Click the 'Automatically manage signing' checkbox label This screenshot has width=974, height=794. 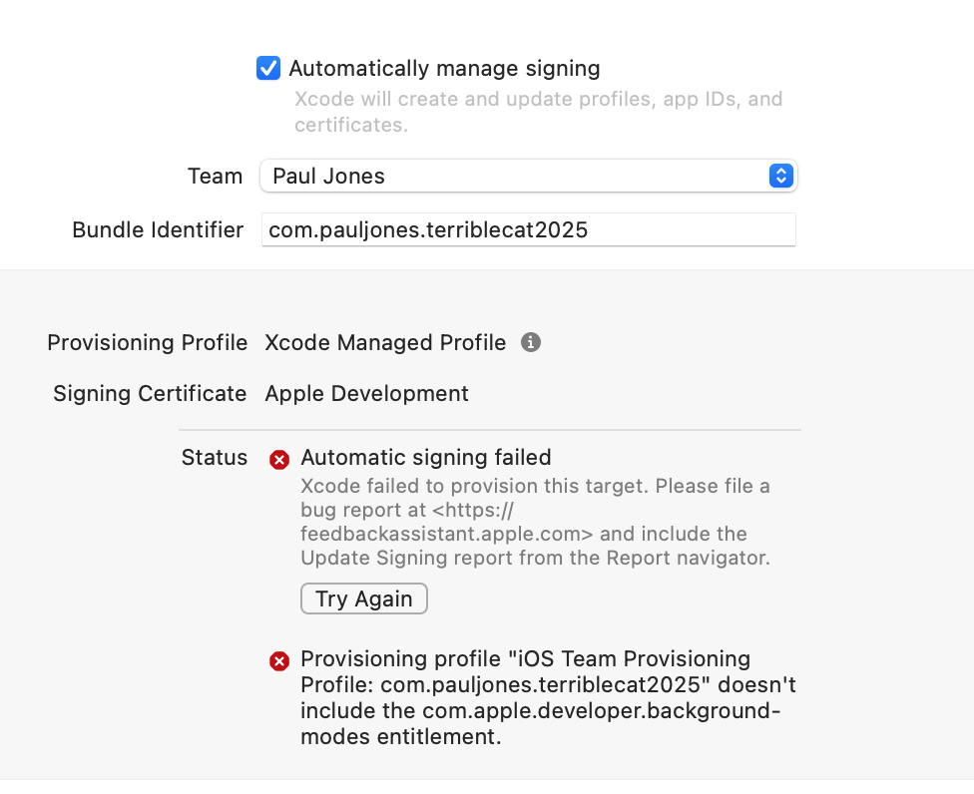[x=444, y=69]
